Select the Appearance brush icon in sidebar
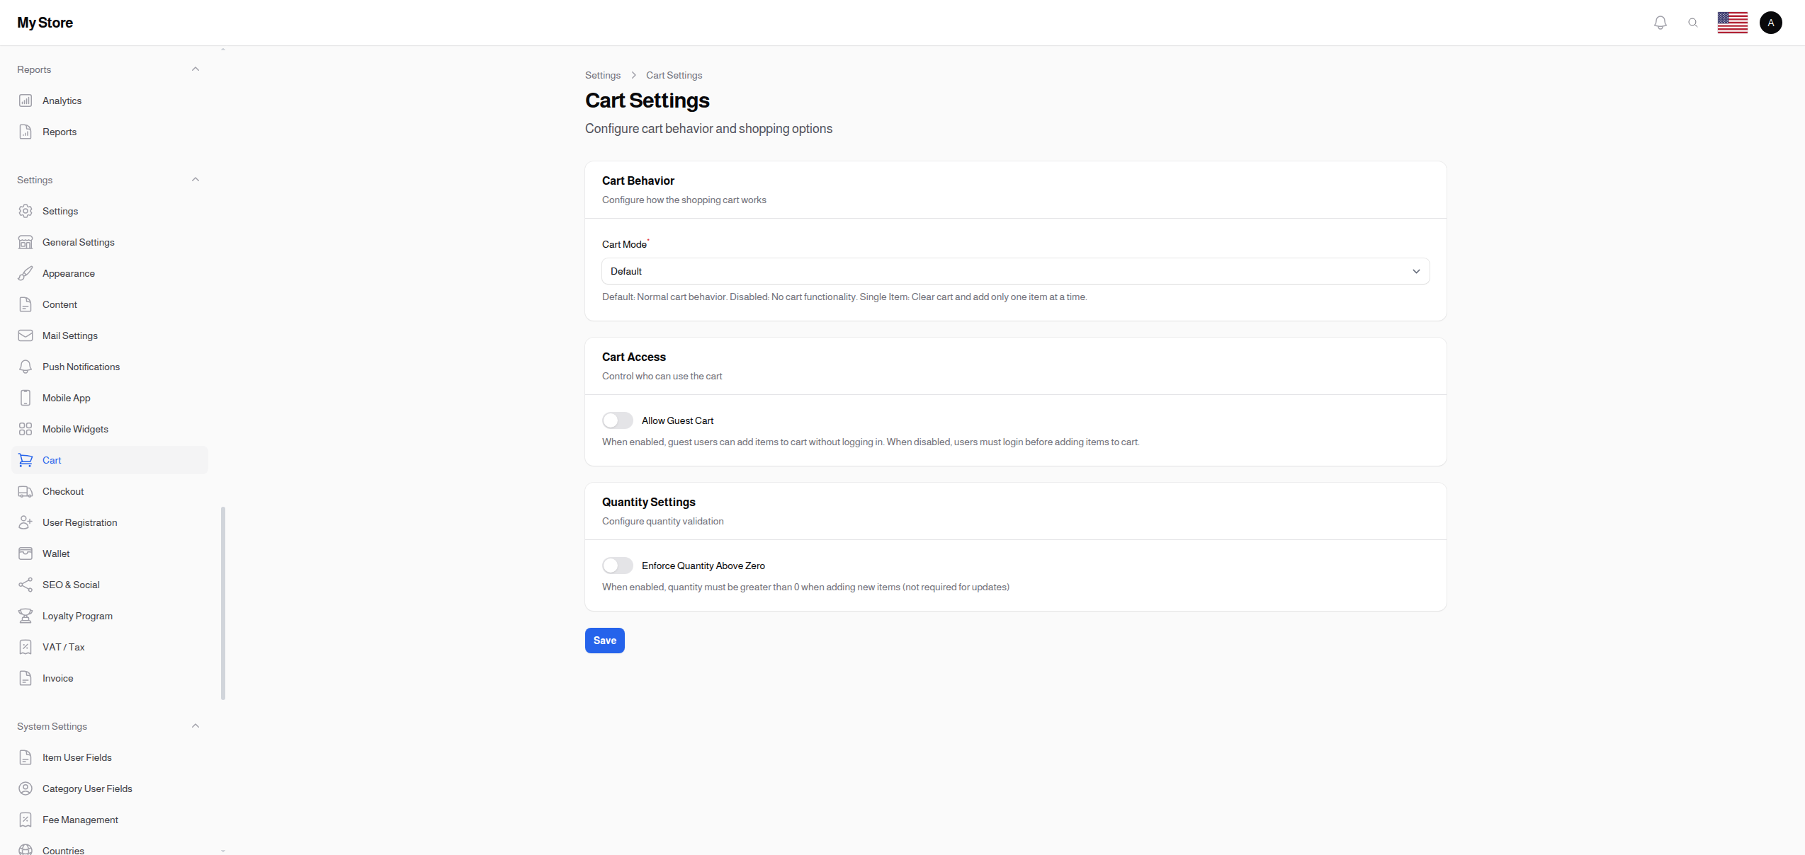This screenshot has width=1805, height=855. coord(26,273)
